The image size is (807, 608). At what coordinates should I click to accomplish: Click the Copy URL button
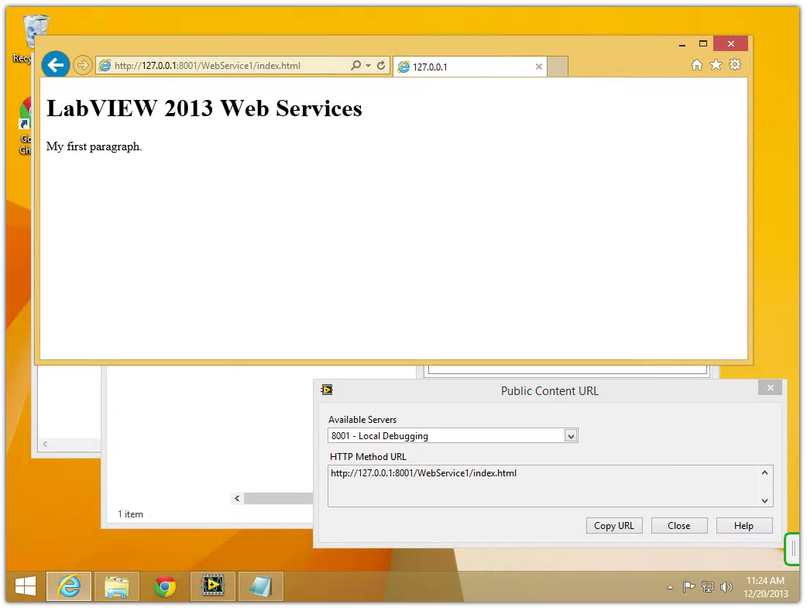[x=613, y=526]
